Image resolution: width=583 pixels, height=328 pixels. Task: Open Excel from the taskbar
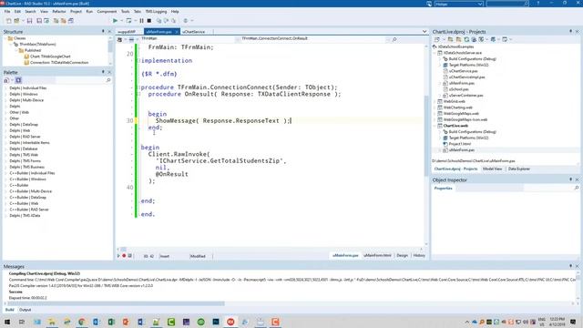click(111, 322)
